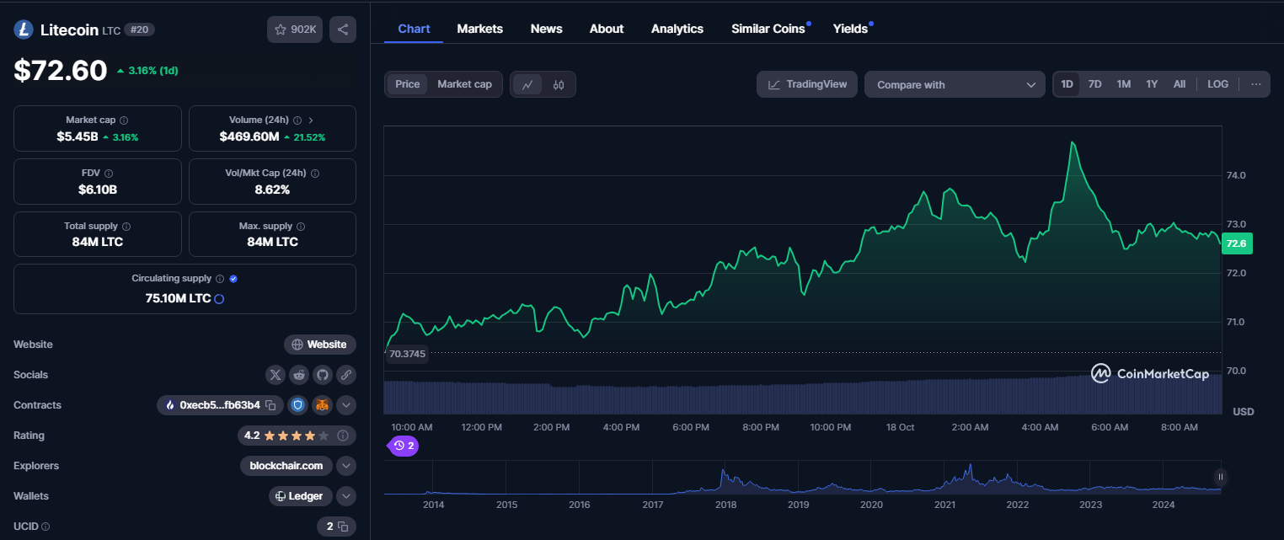The height and width of the screenshot is (540, 1284).
Task: Open the Volume (24h) details arrow
Action: coord(311,120)
